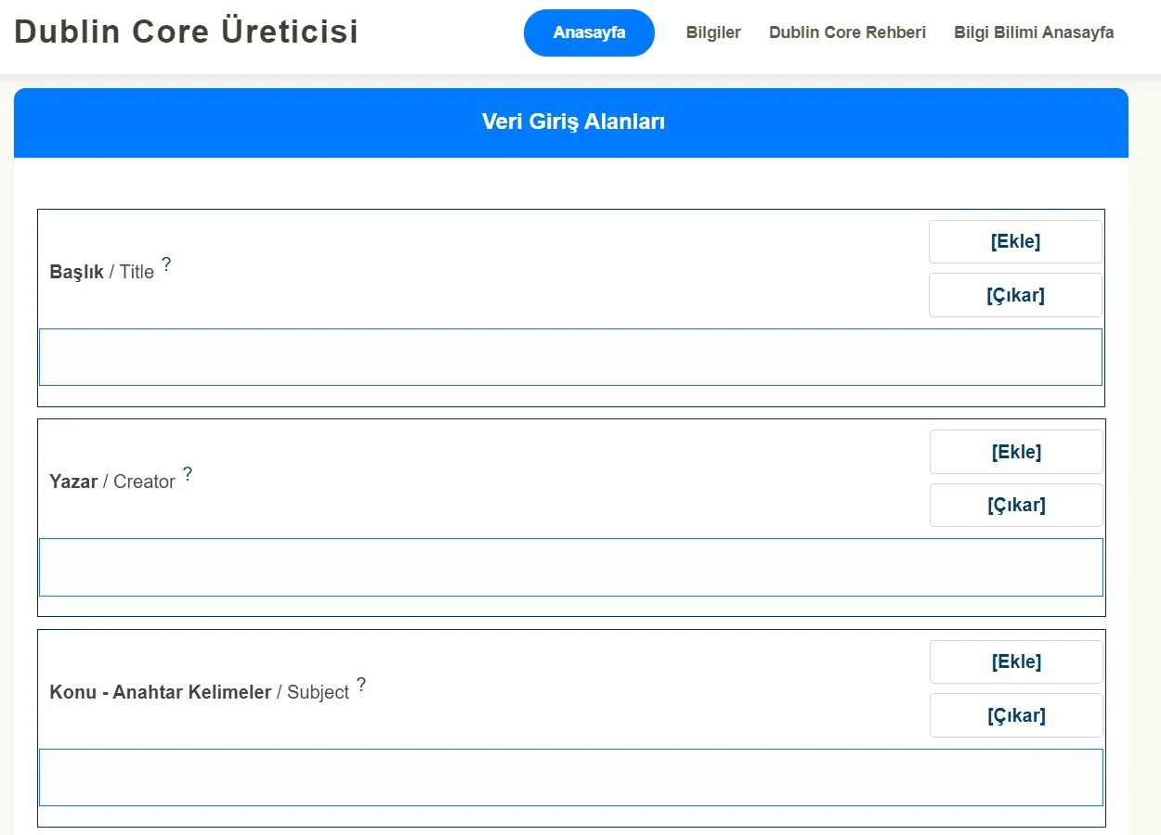Screen dimensions: 1161x835
Task: Visit the Bilgi Bilimi Anasayfa link
Action: (x=1034, y=32)
